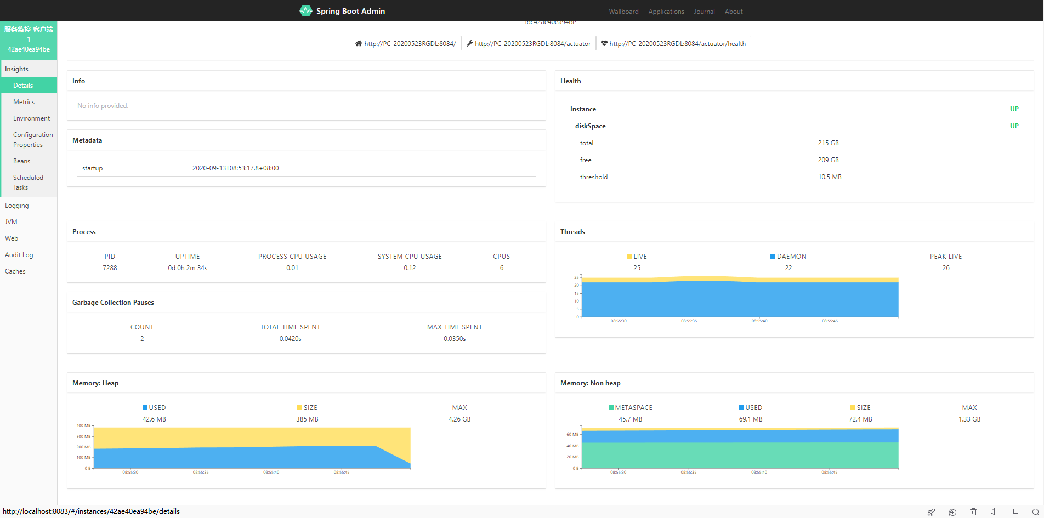The height and width of the screenshot is (518, 1044).
Task: Open Configuration Properties in the sidebar
Action: click(x=29, y=140)
